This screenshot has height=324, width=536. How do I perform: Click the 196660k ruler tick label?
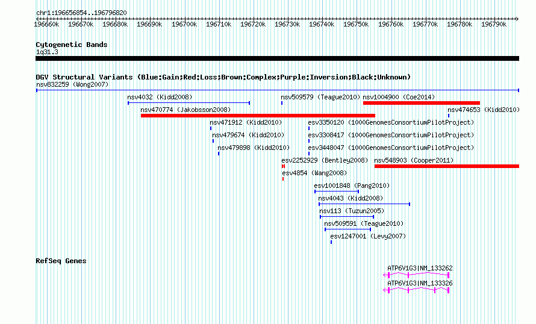point(46,24)
